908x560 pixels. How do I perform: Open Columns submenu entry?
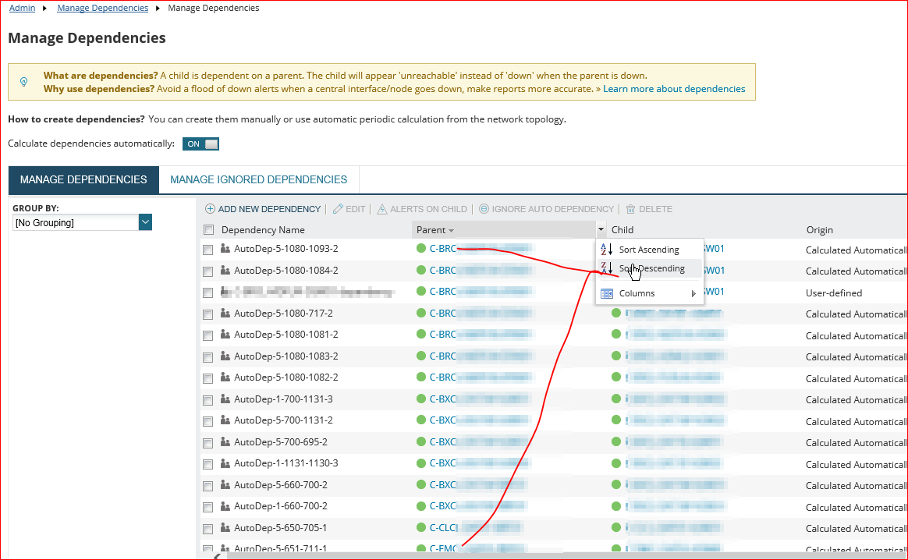tap(649, 293)
